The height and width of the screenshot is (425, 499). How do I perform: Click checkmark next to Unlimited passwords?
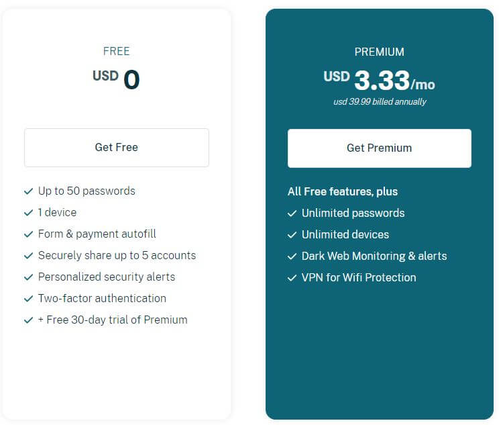coord(292,214)
